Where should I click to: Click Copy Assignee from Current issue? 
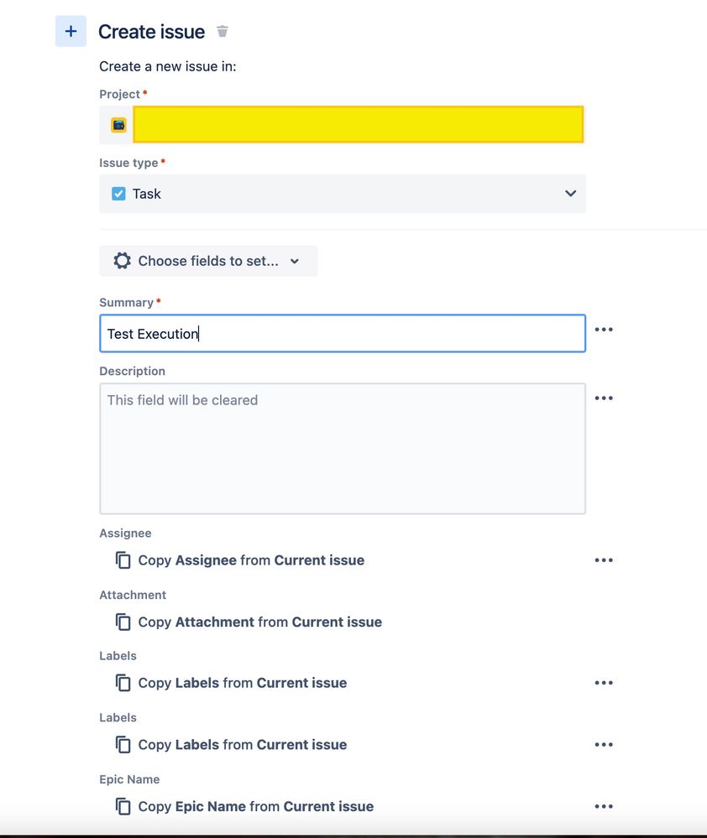251,560
